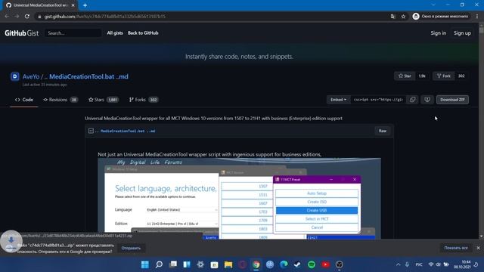This screenshot has width=484, height=272.
Task: Open YouTube app from the taskbar
Action: [x=325, y=264]
